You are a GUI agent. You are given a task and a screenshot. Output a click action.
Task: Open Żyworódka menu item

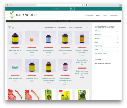pyautogui.click(x=89, y=15)
